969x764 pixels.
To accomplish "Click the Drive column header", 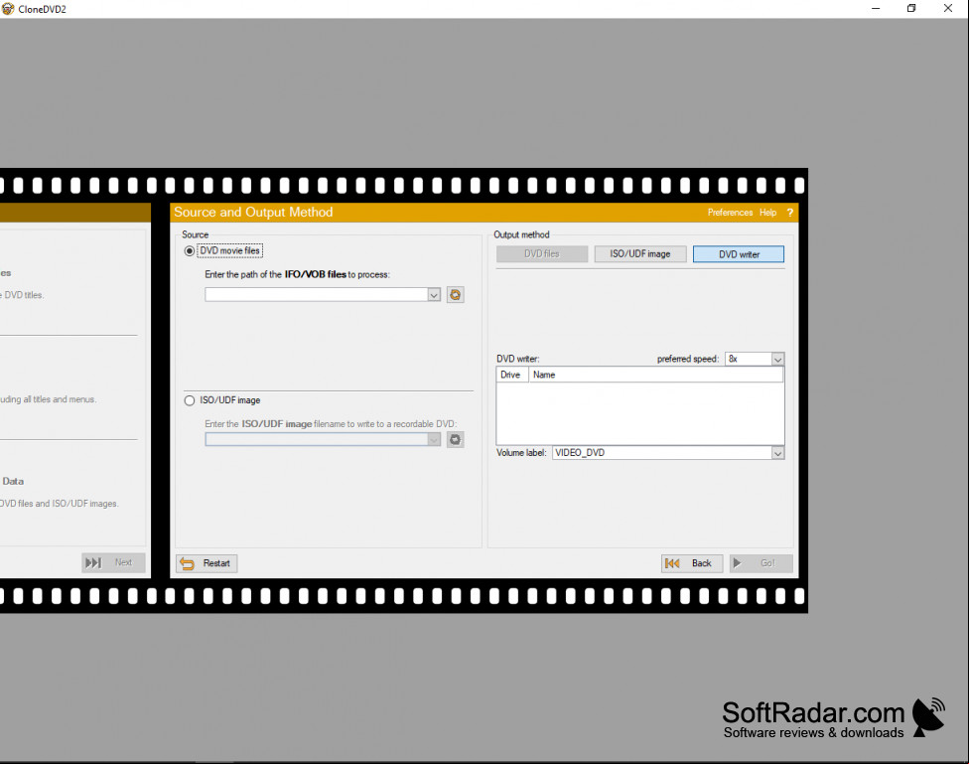I will (x=512, y=375).
